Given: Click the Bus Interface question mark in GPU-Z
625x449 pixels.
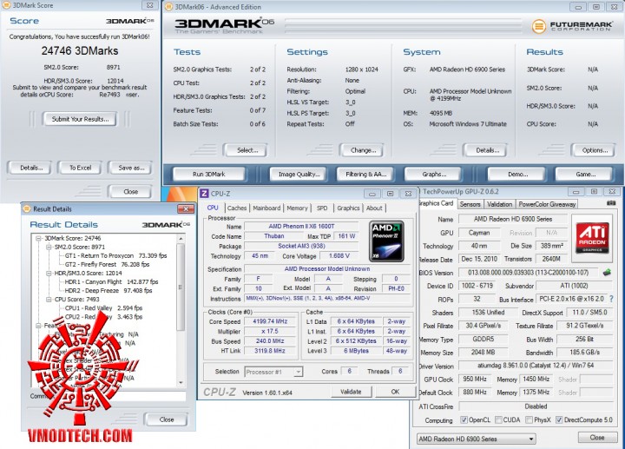Looking at the screenshot, I should click(x=611, y=299).
